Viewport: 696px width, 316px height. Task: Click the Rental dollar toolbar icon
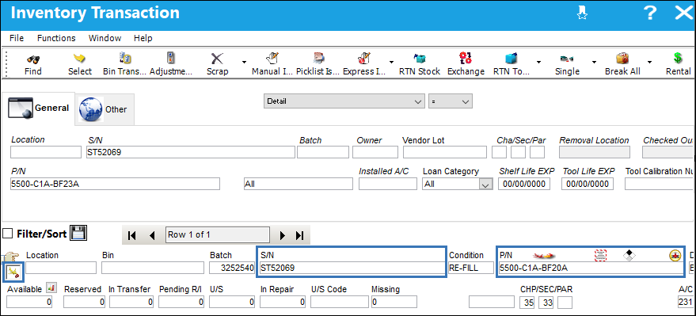point(677,58)
